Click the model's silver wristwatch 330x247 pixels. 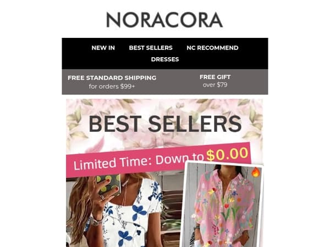tap(96, 221)
